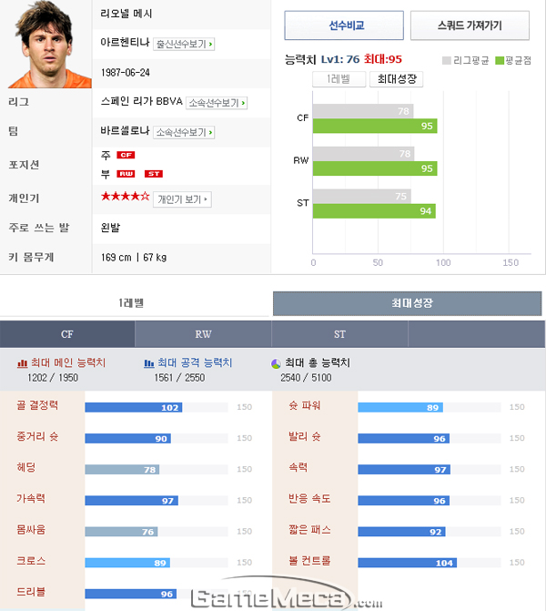Viewport: 546px width, 611px height.
Task: Click the red RW sub-position badge
Action: 126,174
